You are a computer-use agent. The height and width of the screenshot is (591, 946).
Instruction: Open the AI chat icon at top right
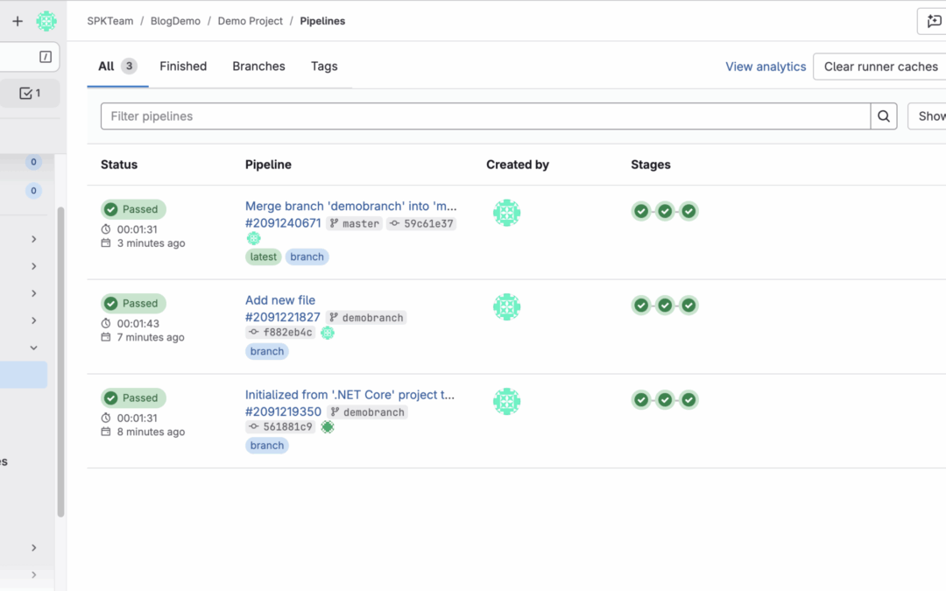pyautogui.click(x=933, y=22)
